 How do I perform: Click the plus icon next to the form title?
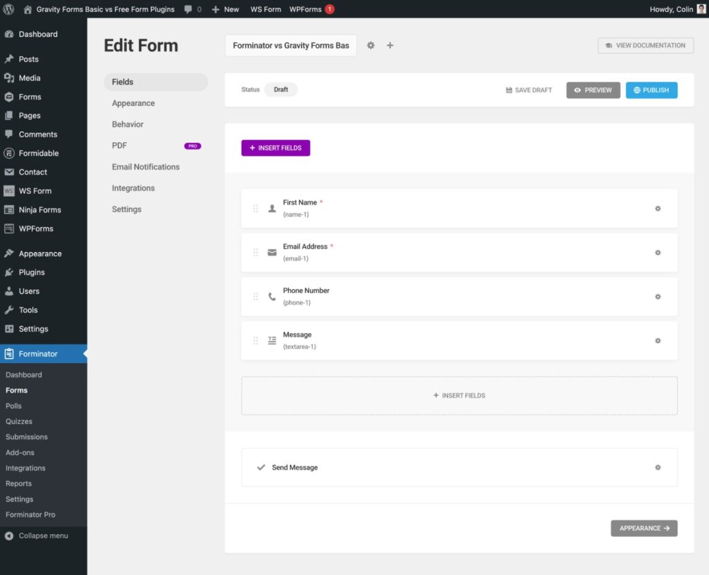390,45
